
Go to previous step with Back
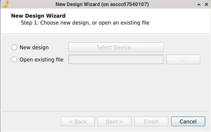(x=78, y=122)
